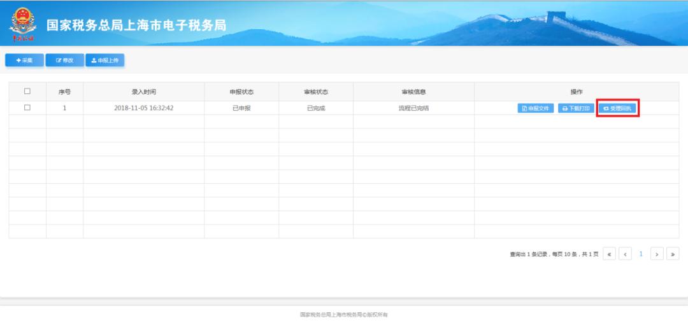Click the 审核状态 column header
The height and width of the screenshot is (323, 688).
pos(316,92)
